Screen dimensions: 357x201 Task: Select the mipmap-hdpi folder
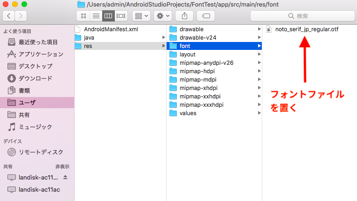click(x=214, y=71)
